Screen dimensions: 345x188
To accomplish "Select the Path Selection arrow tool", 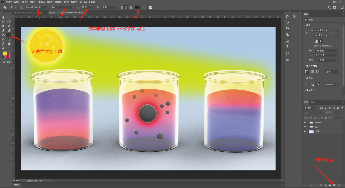I will click(x=9, y=39).
